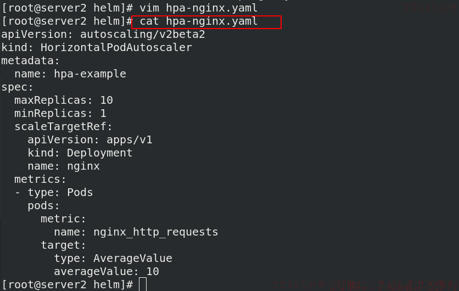This screenshot has height=291, width=459.
Task: Click the minReplicas value 1
Action: (103, 114)
